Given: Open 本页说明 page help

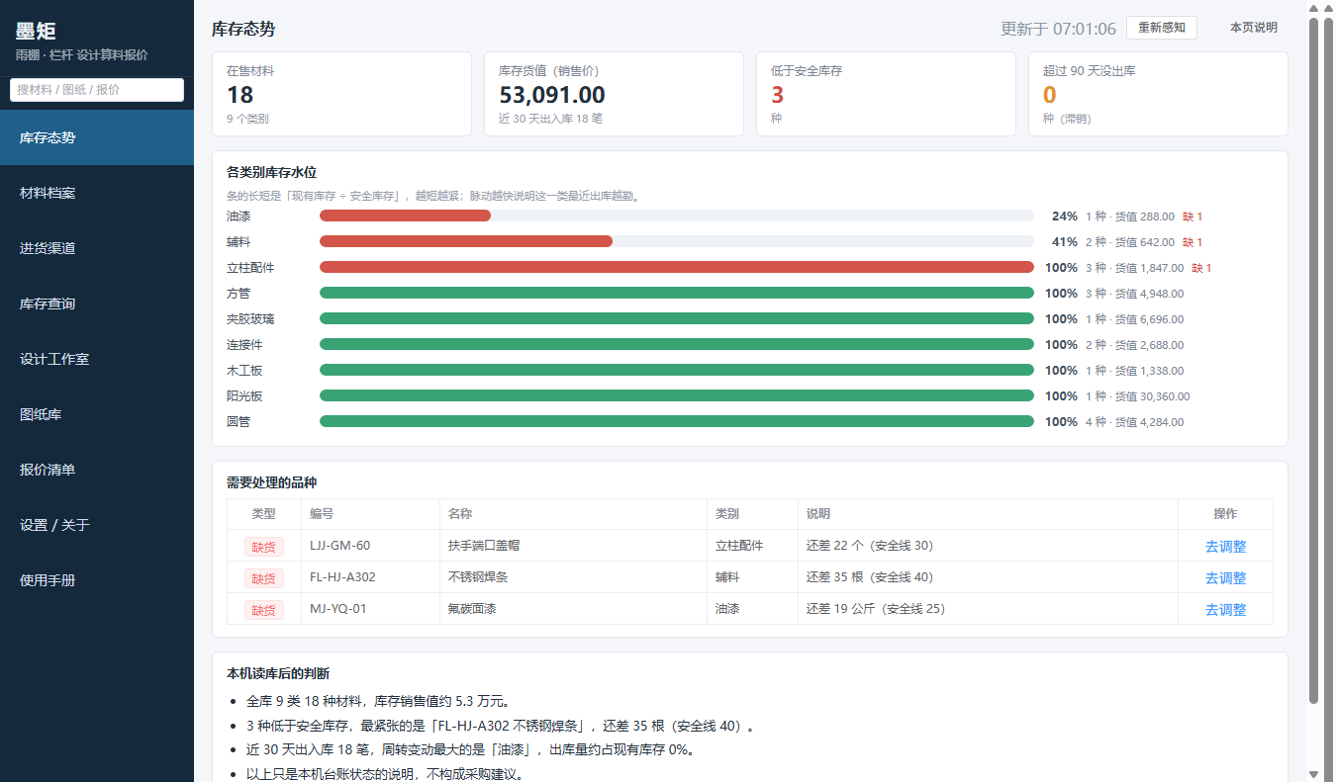Looking at the screenshot, I should [1253, 28].
